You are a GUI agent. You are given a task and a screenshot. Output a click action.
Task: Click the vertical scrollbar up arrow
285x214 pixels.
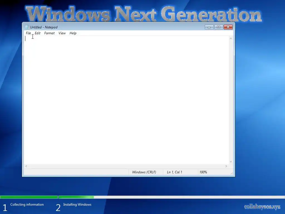pos(231,38)
